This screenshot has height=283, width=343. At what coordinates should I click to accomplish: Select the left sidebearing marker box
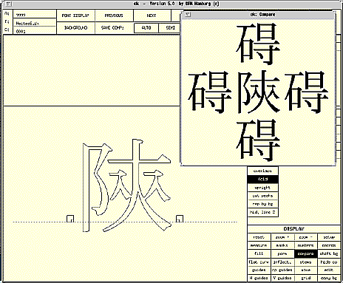[70, 219]
